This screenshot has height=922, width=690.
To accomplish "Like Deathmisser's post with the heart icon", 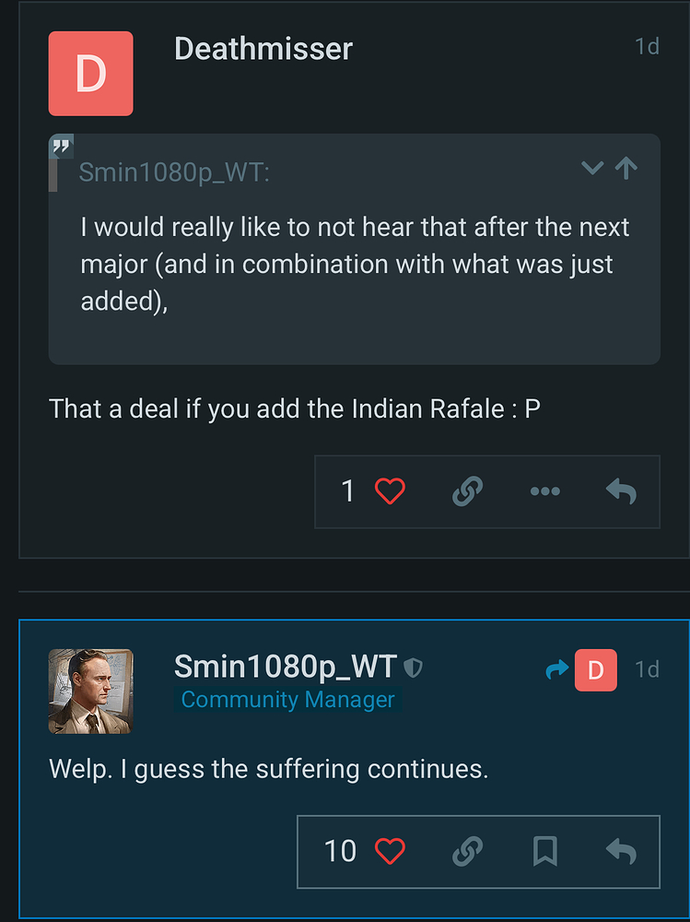I will [391, 491].
